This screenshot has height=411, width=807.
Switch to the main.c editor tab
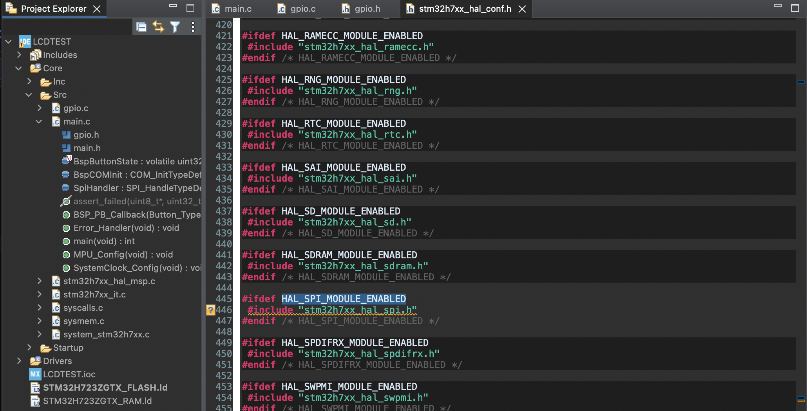click(x=237, y=9)
